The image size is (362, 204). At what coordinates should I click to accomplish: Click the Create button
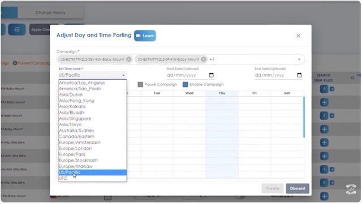[x=273, y=188]
